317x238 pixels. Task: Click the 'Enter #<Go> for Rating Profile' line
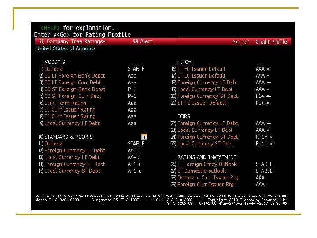point(82,35)
